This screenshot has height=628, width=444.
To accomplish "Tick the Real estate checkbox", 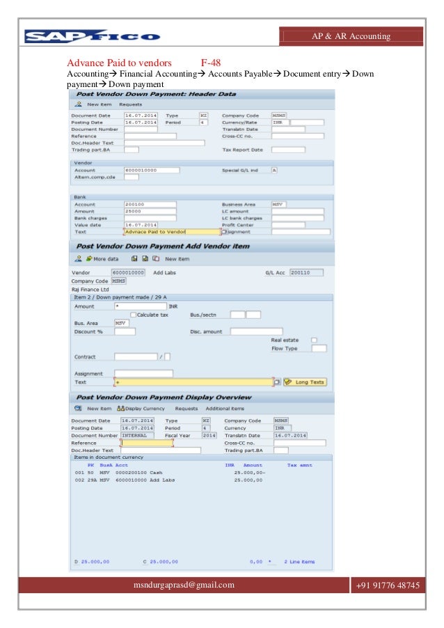I will [x=315, y=340].
